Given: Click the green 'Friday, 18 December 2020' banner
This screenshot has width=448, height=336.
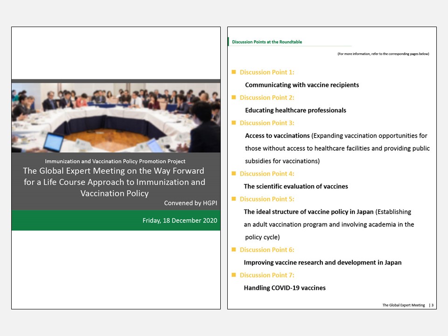Looking at the screenshot, I should point(180,220).
